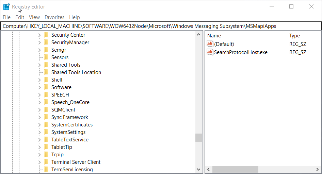Select the Shared Tools Location key
Screen dimensions: 322x174
pos(76,72)
